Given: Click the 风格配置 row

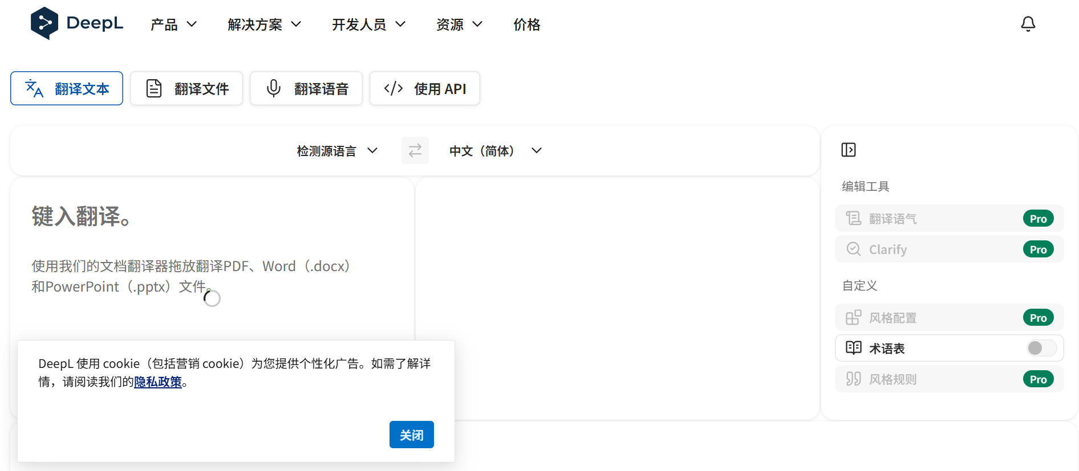Looking at the screenshot, I should [950, 317].
